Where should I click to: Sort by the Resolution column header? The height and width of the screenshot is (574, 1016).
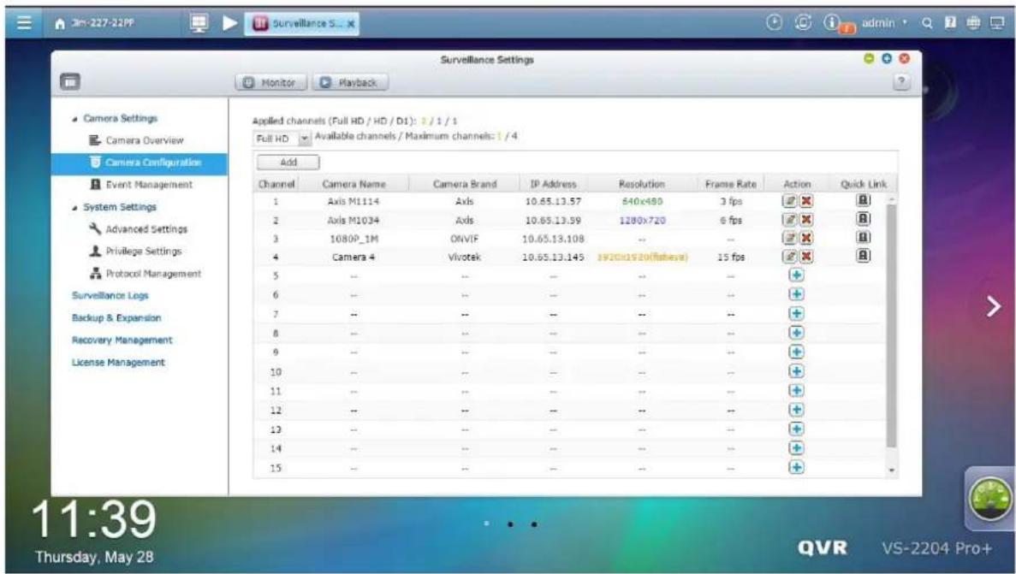click(x=641, y=184)
